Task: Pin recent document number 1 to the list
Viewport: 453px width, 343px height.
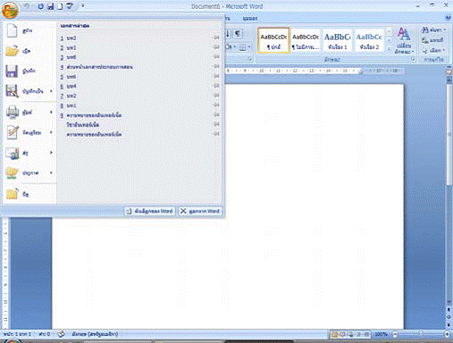Action: pyautogui.click(x=217, y=38)
